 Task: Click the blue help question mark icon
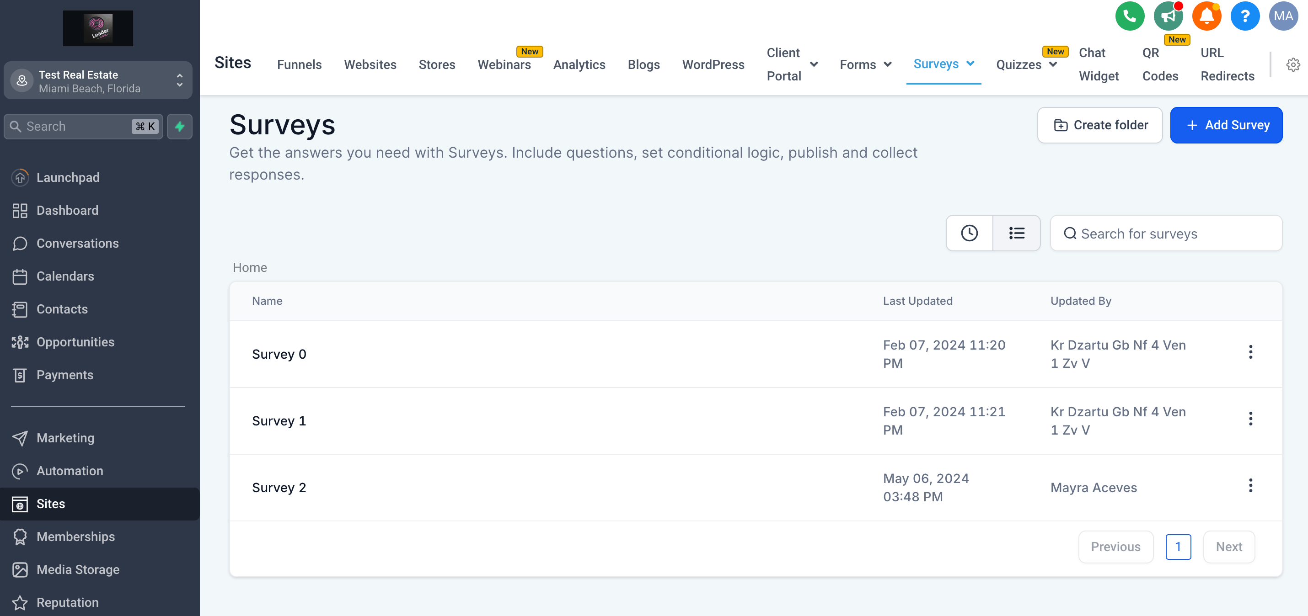tap(1244, 16)
